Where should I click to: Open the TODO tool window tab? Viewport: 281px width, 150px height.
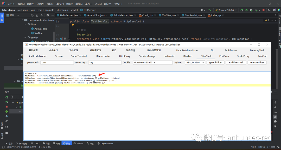[35, 144]
